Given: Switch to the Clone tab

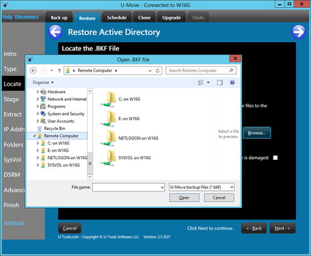Looking at the screenshot, I should [x=144, y=18].
